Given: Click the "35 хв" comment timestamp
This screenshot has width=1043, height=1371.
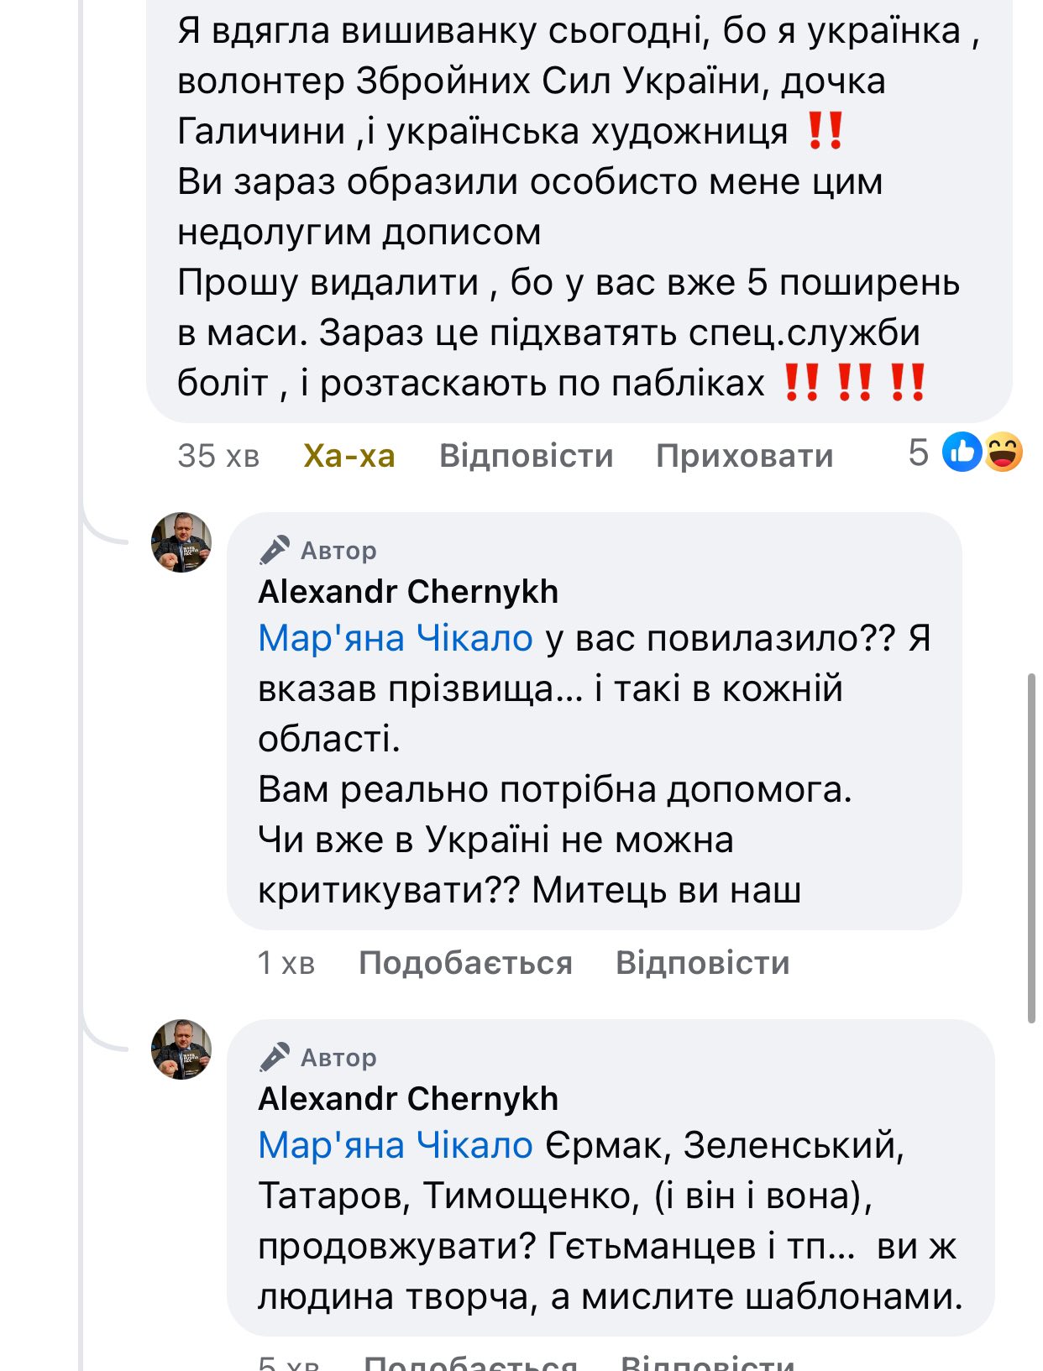Looking at the screenshot, I should tap(218, 456).
